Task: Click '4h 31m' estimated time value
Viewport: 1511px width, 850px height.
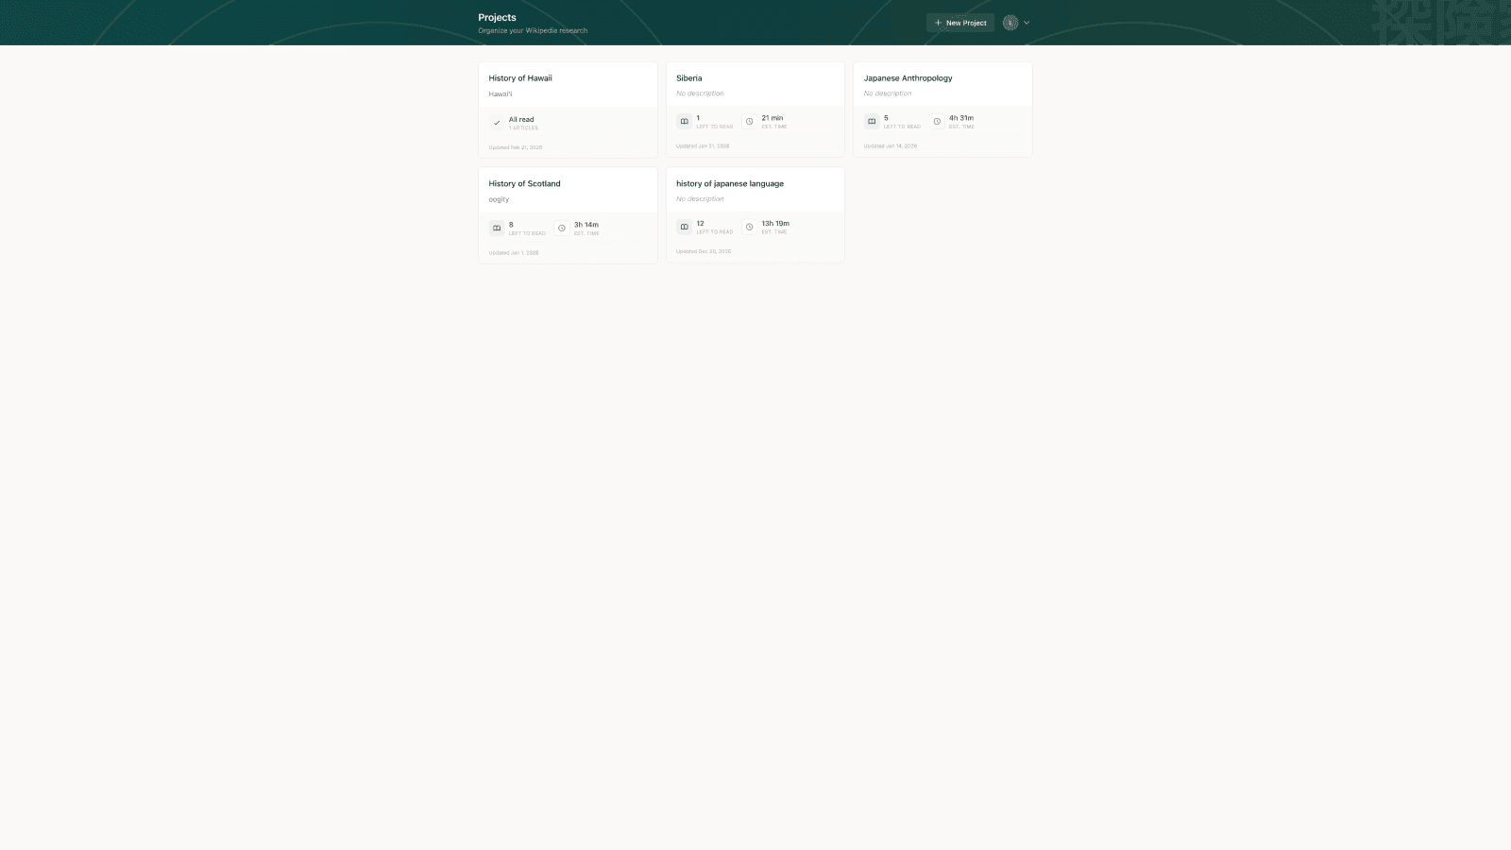Action: (x=961, y=118)
